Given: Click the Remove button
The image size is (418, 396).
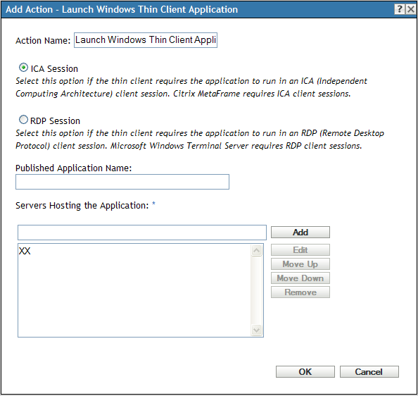Looking at the screenshot, I should click(x=300, y=292).
